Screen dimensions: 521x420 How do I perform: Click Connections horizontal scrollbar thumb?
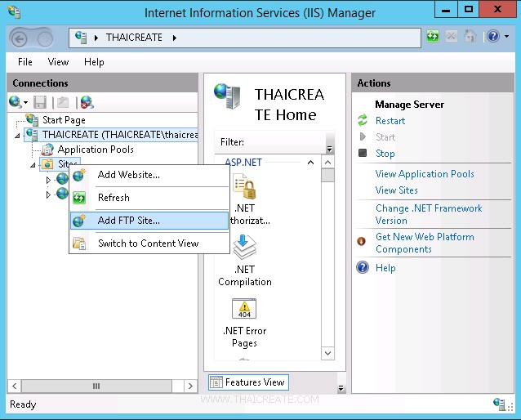click(96, 386)
